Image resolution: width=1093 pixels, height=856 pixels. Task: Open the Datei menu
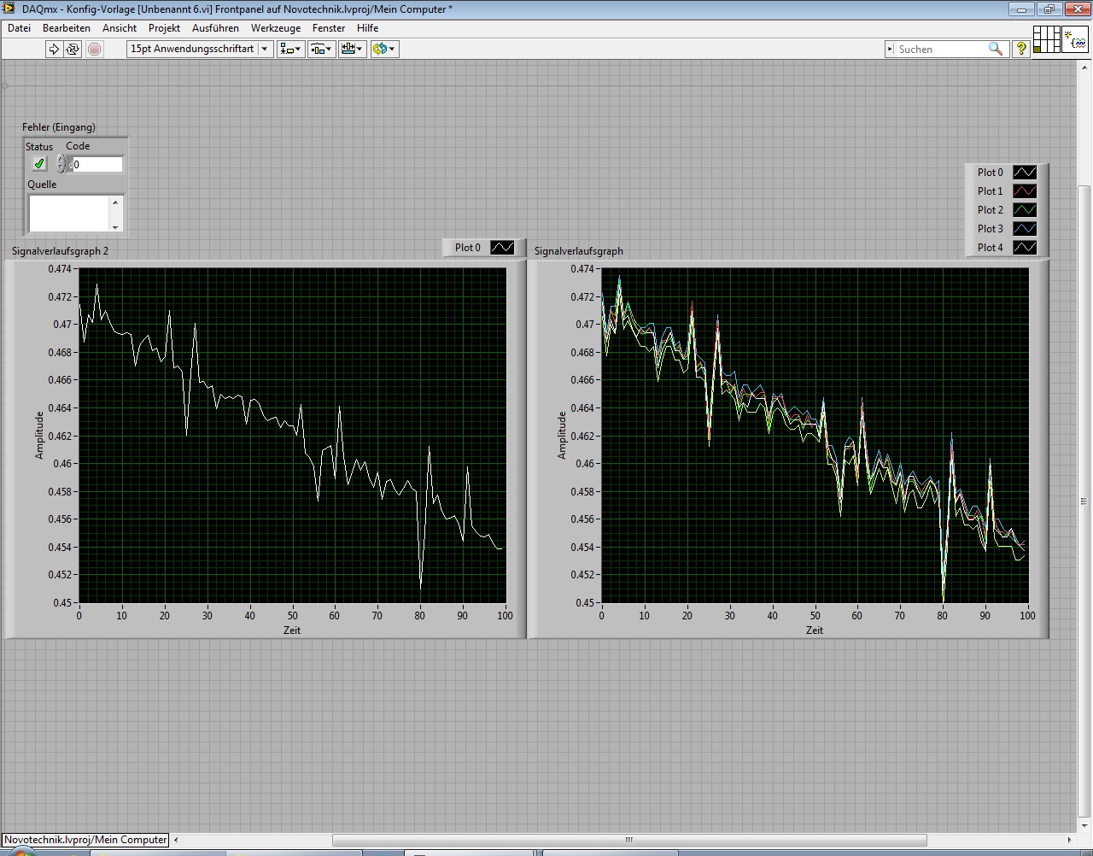click(x=19, y=28)
